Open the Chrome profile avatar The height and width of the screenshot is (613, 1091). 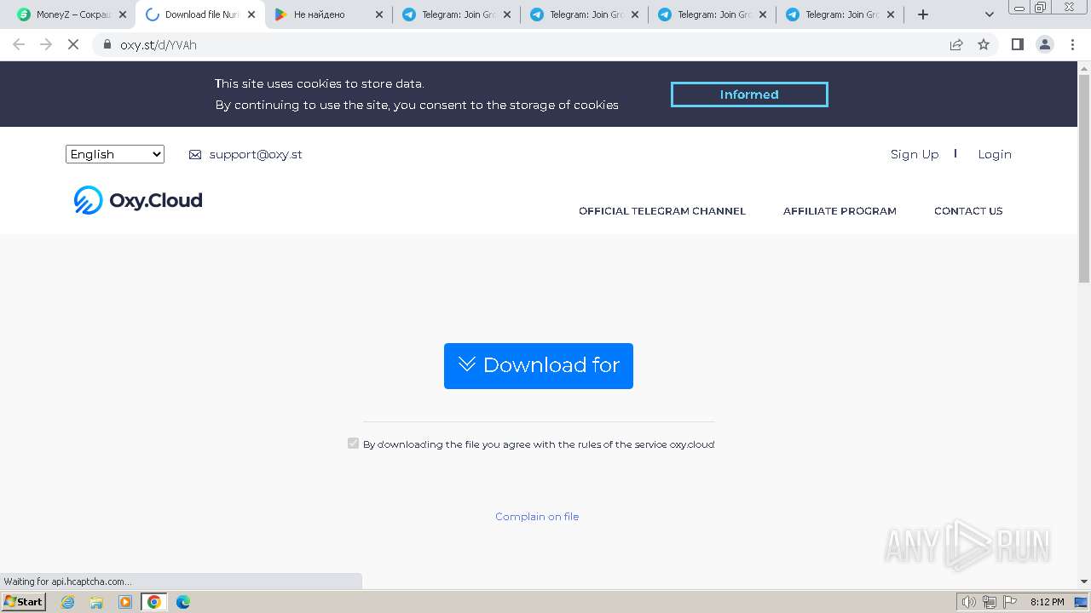click(x=1045, y=44)
